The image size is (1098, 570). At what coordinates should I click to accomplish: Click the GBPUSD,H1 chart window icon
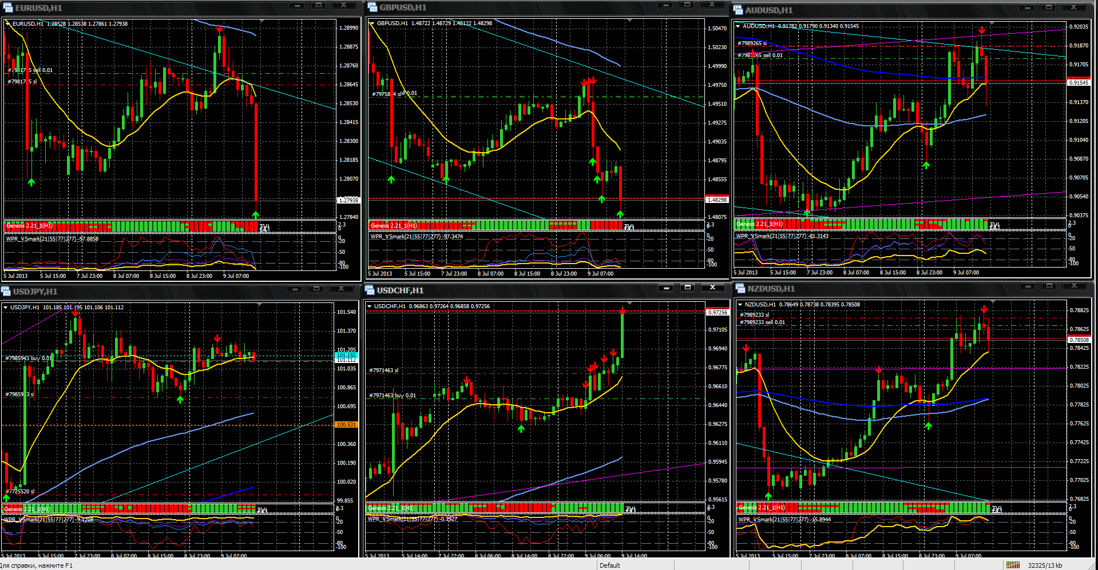372,7
